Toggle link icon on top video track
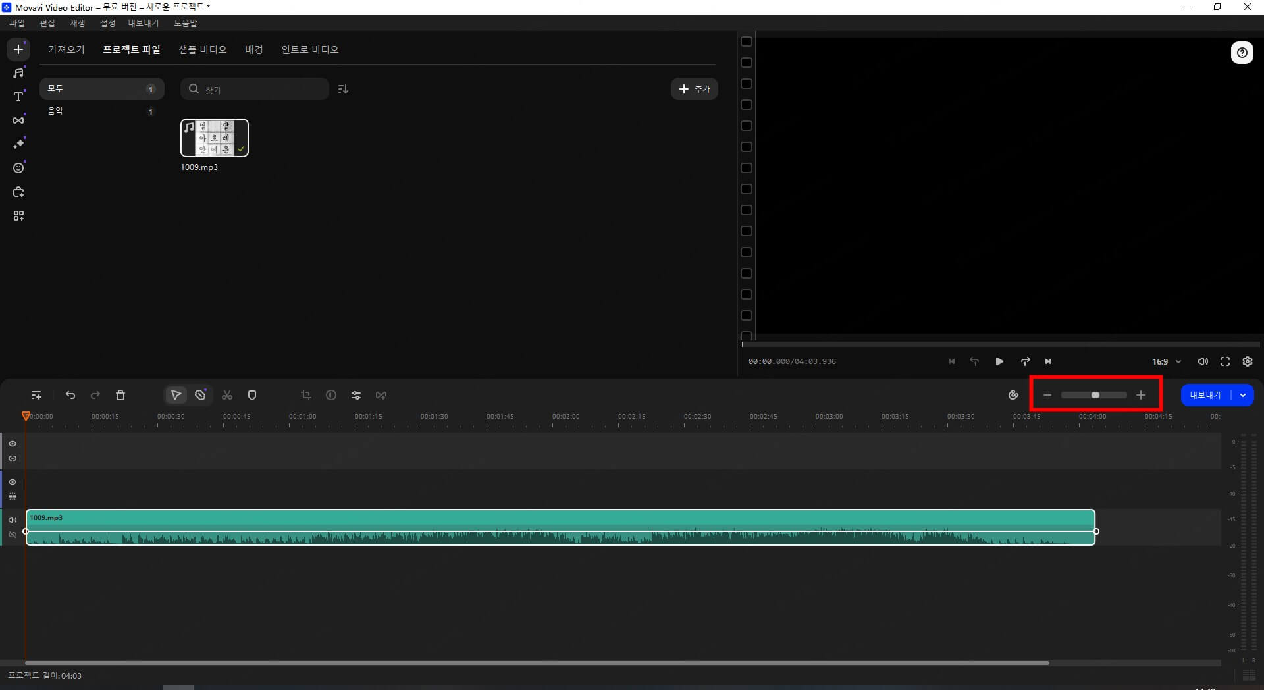This screenshot has width=1264, height=690. [13, 458]
